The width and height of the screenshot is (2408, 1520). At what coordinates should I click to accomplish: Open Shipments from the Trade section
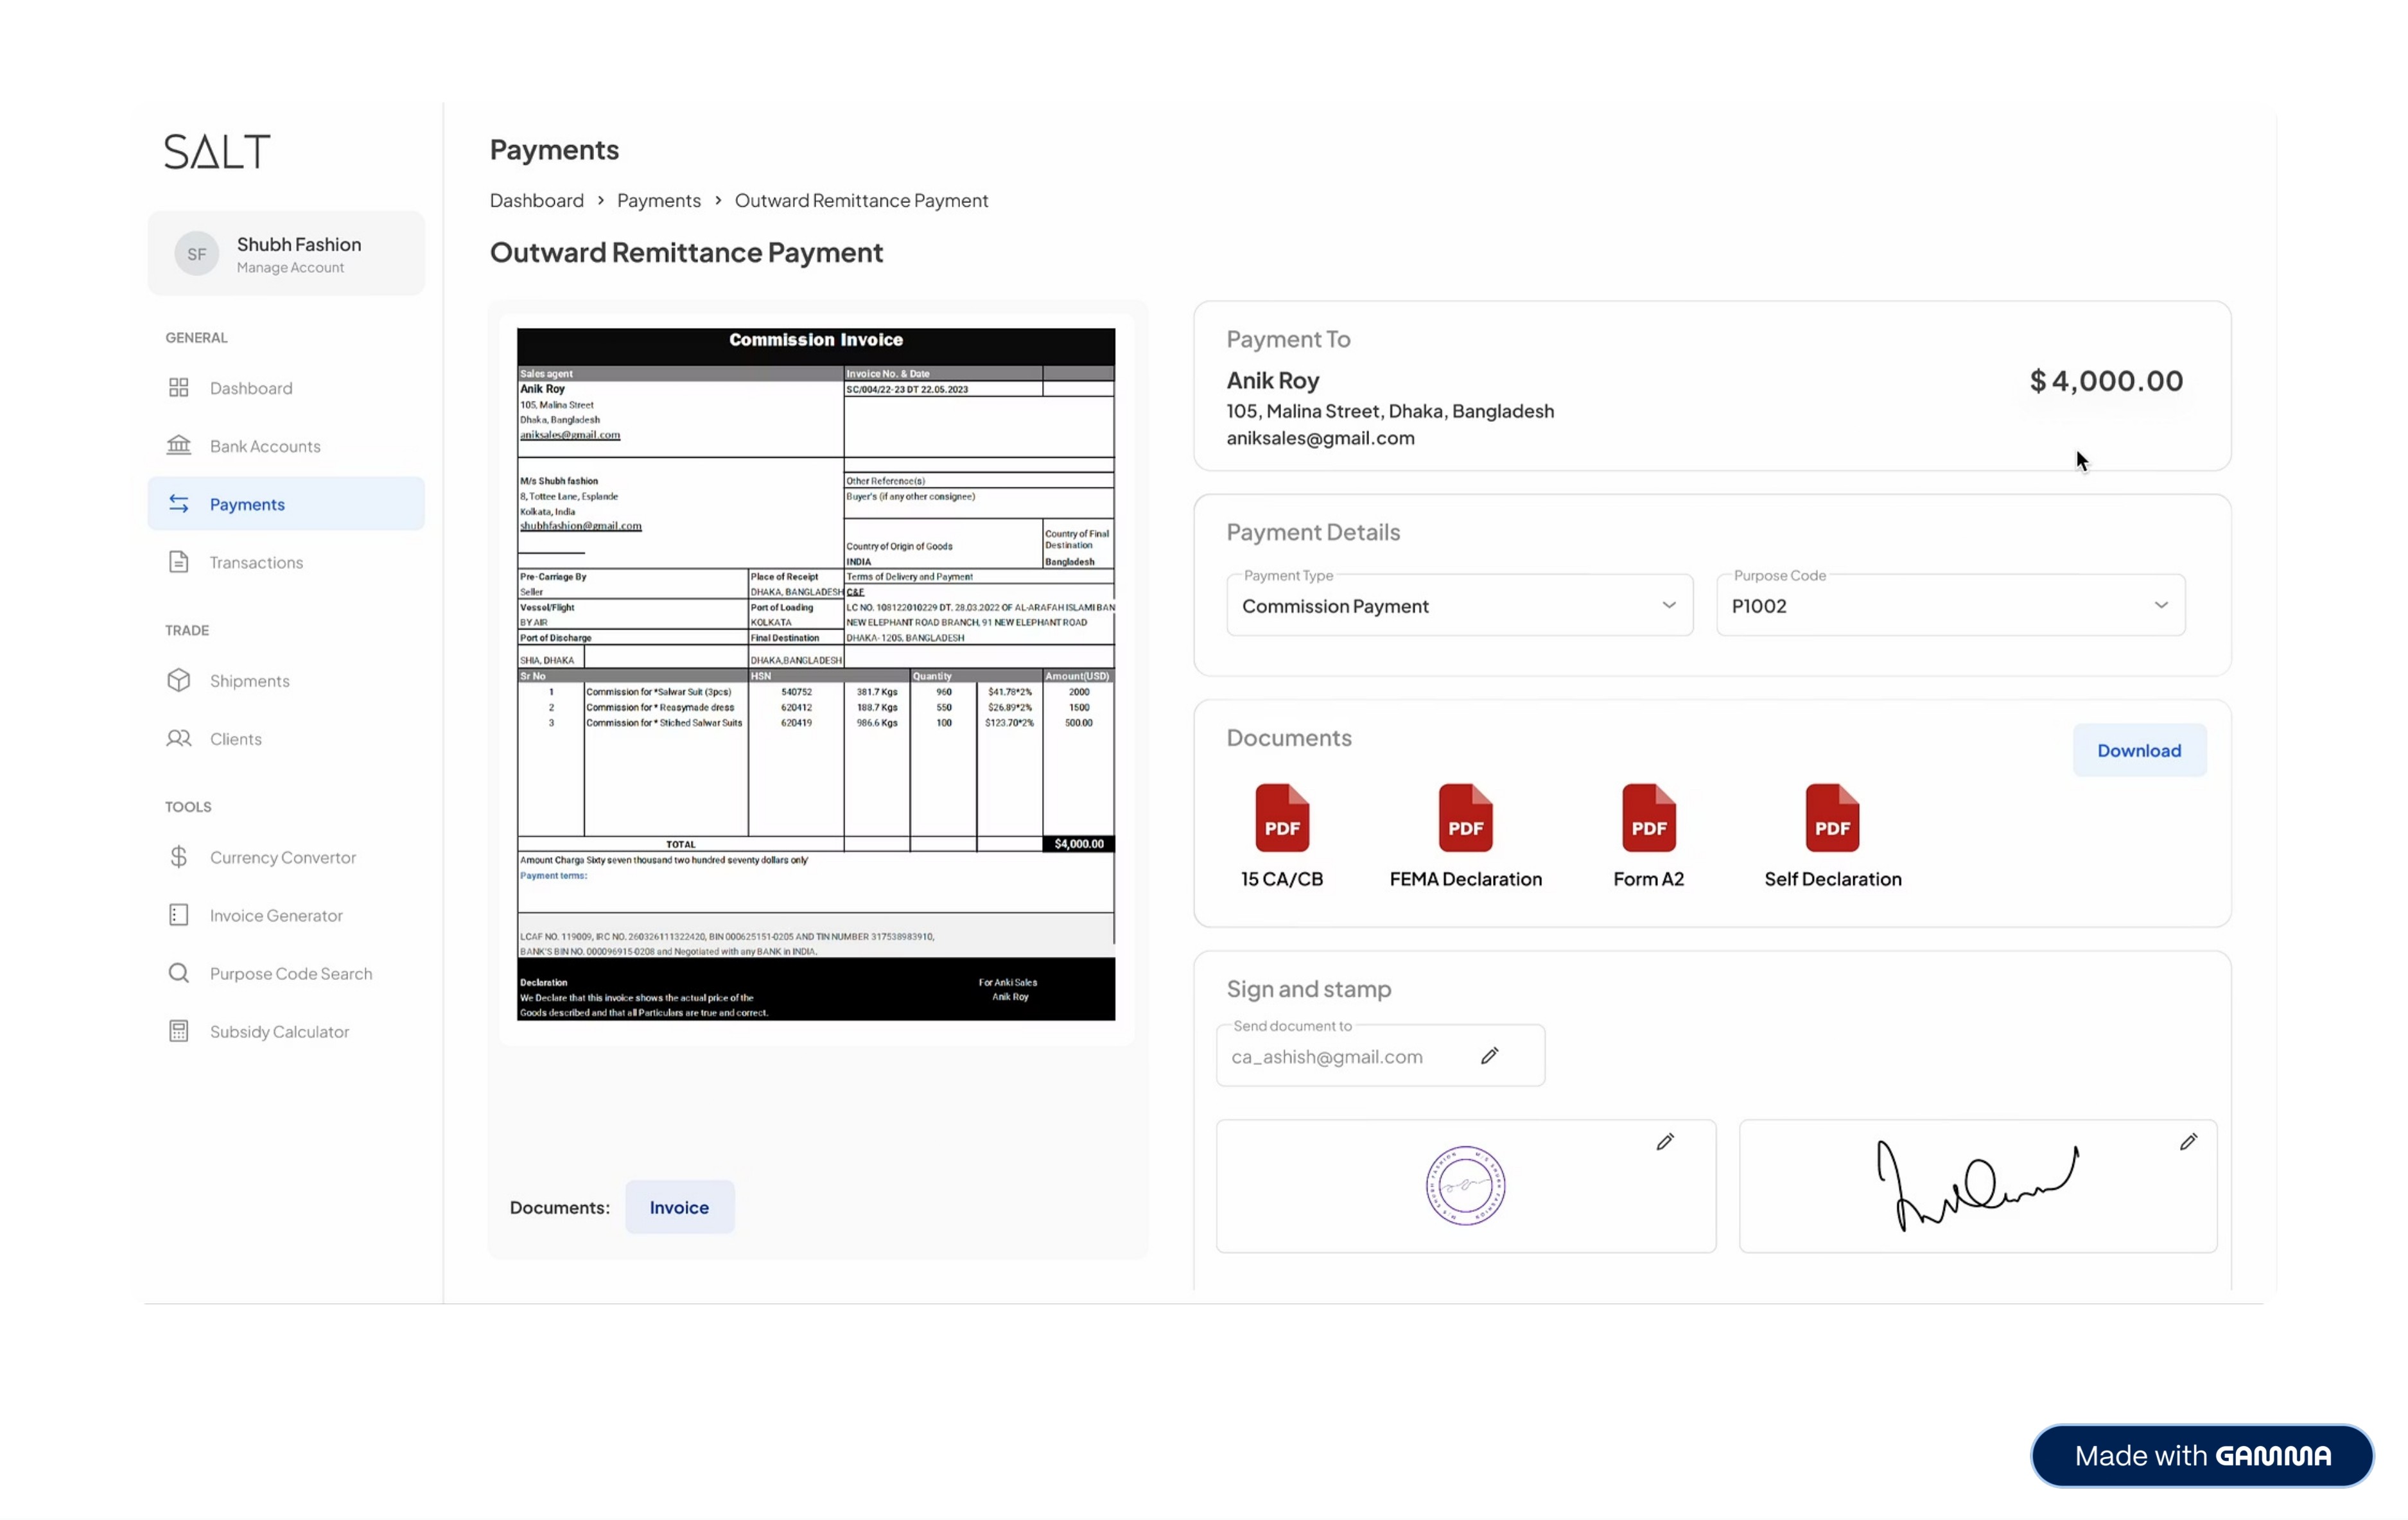pos(249,680)
